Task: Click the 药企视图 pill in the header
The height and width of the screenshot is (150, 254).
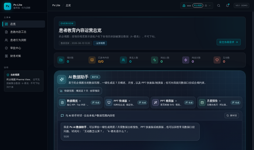Action: click(x=198, y=5)
